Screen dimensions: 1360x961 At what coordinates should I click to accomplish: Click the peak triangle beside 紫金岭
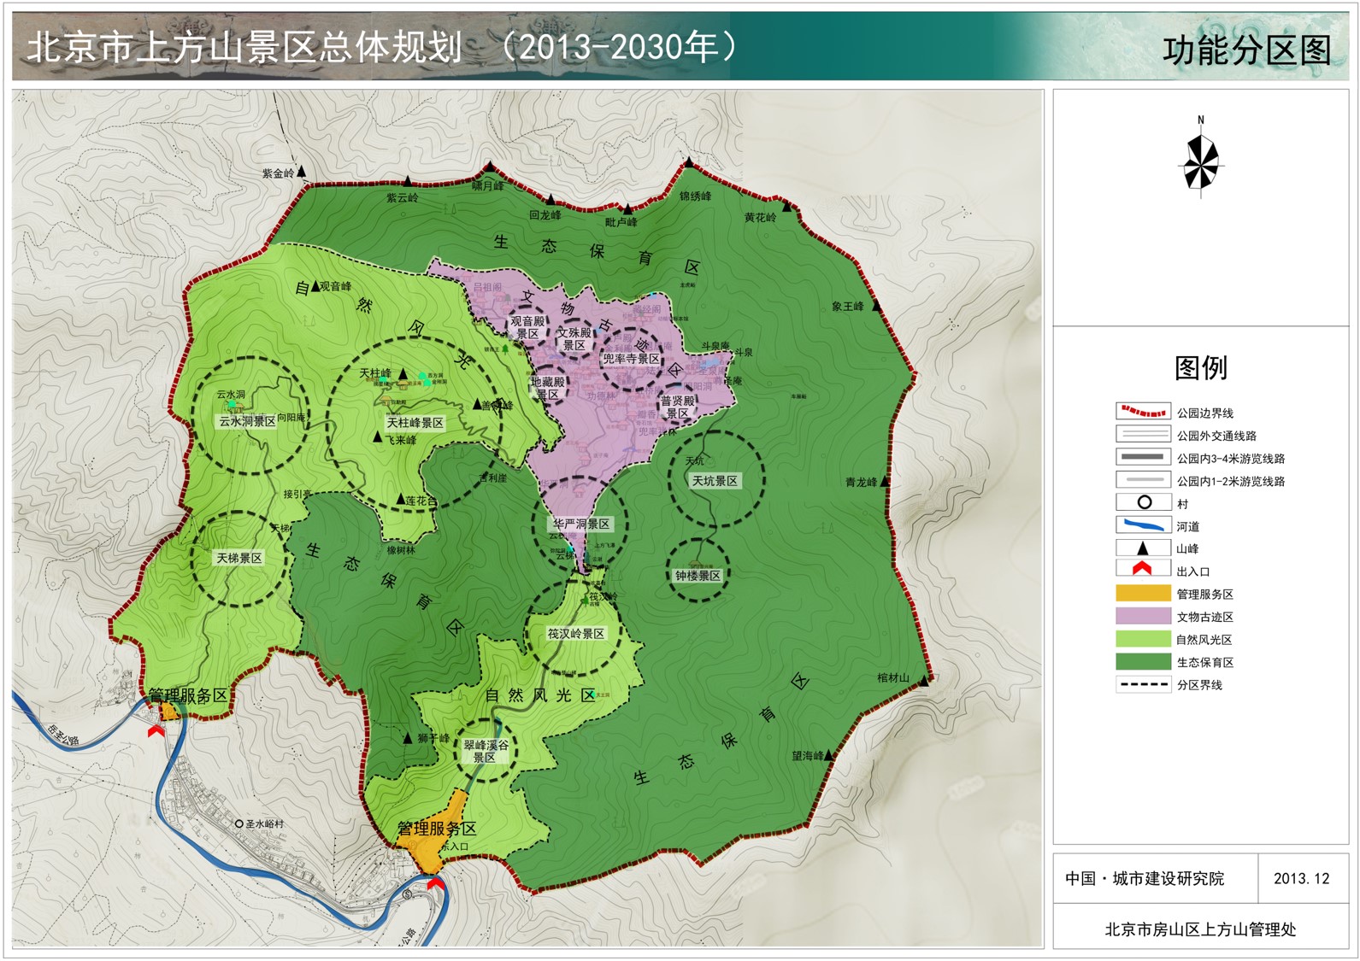(x=301, y=173)
